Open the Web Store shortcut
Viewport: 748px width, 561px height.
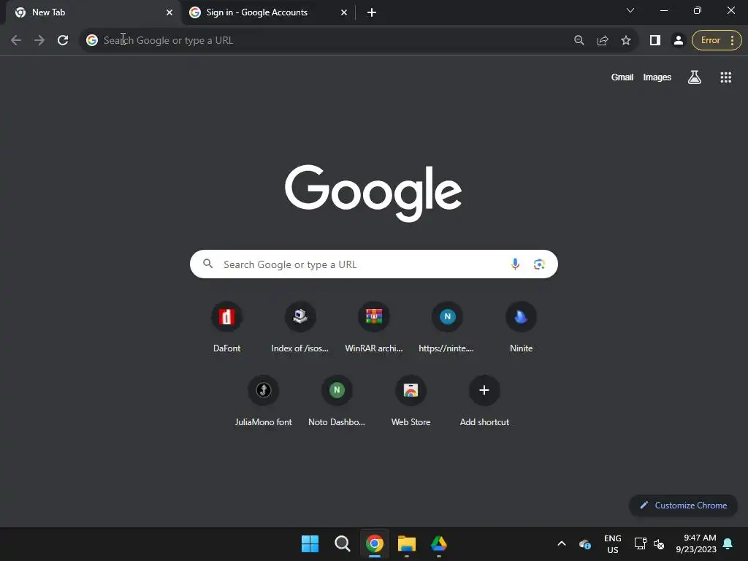tap(411, 401)
